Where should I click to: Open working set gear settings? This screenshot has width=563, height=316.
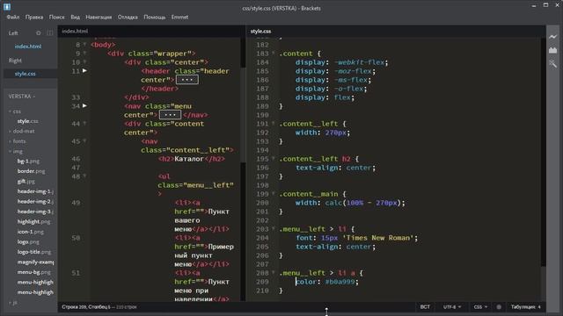[39, 33]
